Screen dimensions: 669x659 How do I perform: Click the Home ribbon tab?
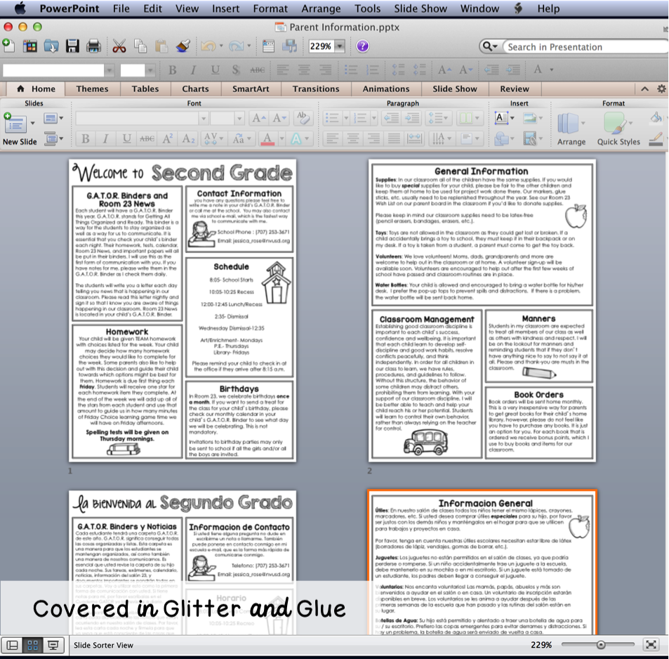pos(36,89)
